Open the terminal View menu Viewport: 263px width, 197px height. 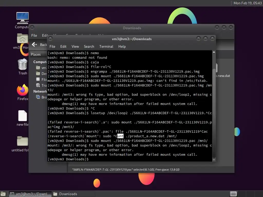point(75,46)
